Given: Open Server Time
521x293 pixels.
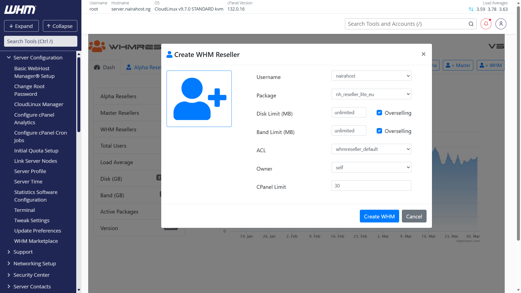Looking at the screenshot, I should [x=28, y=181].
